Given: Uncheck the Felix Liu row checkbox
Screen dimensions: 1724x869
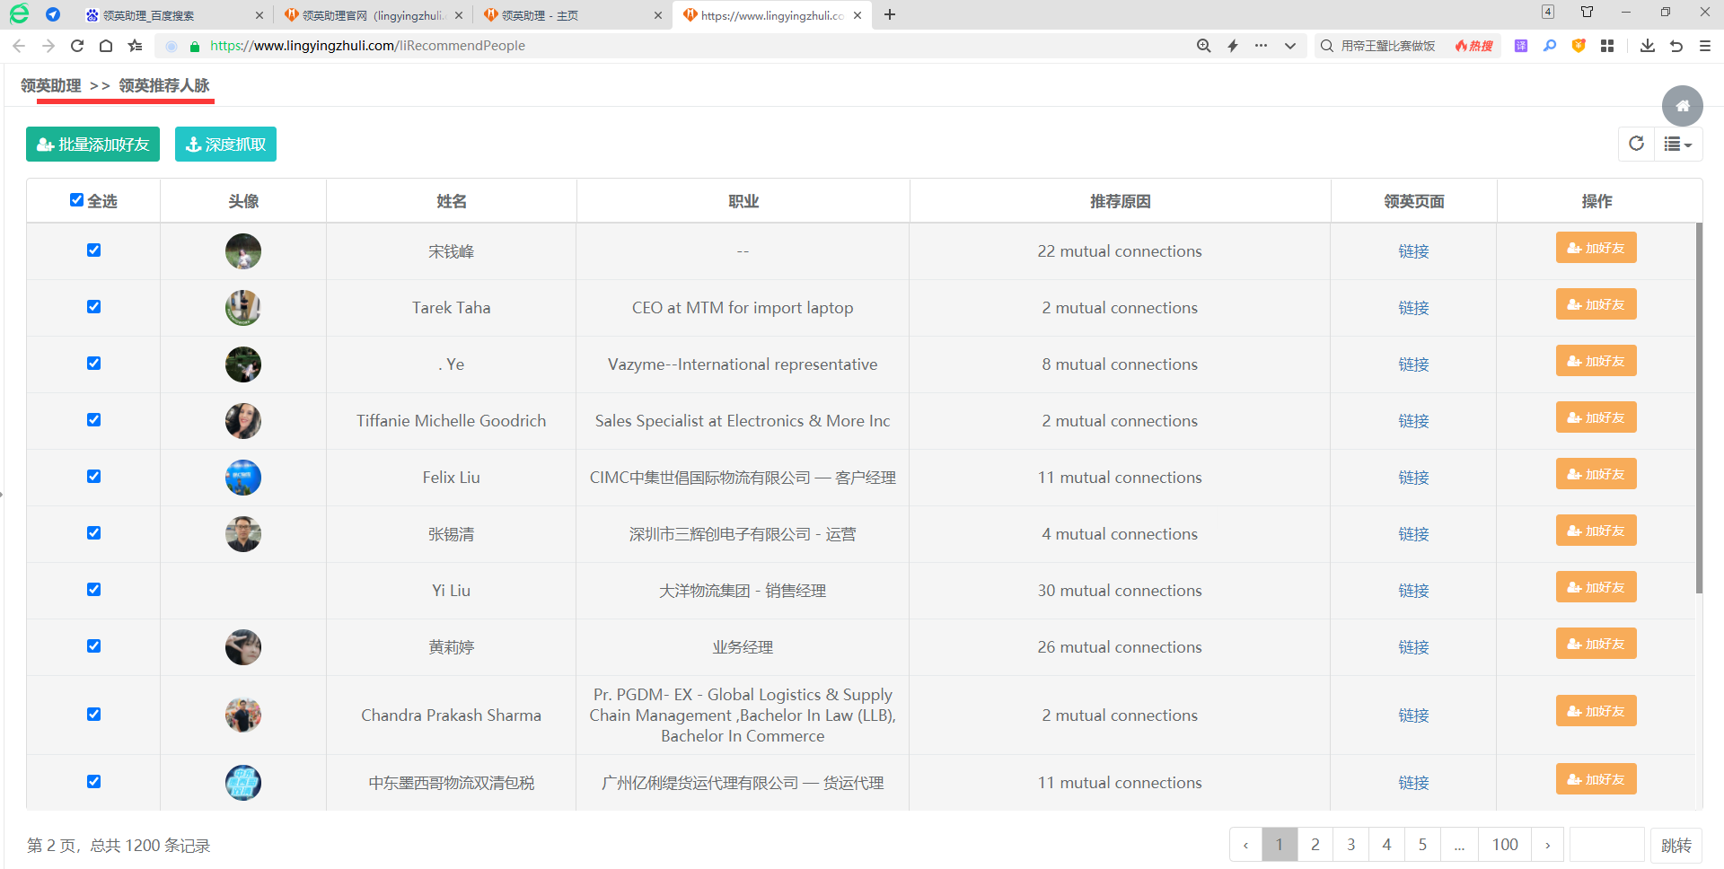Looking at the screenshot, I should pos(93,477).
